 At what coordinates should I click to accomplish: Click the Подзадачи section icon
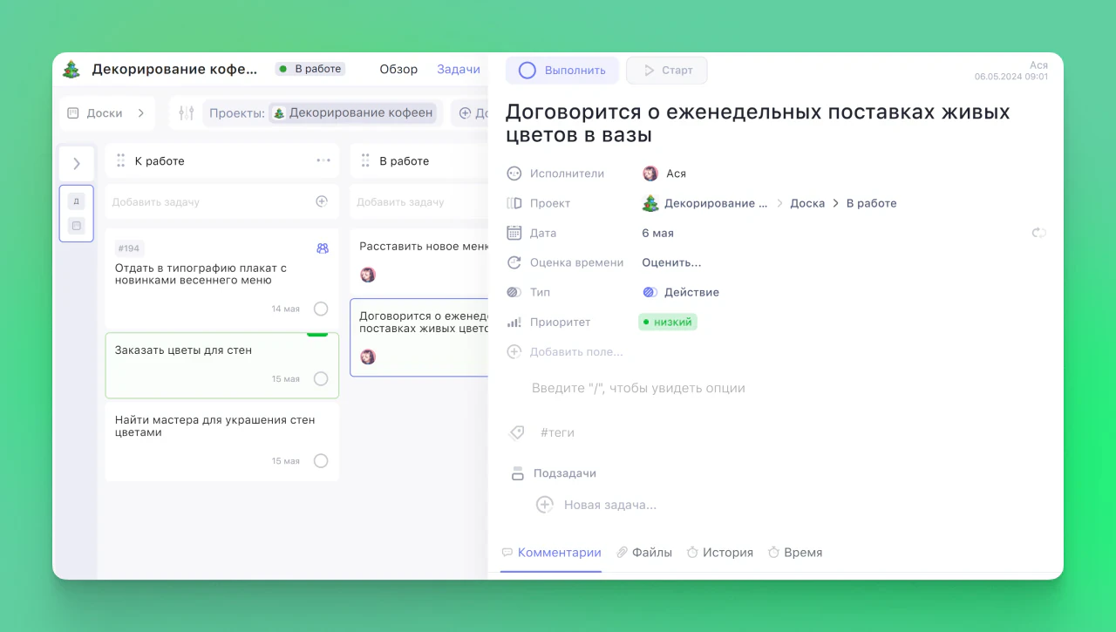click(517, 473)
